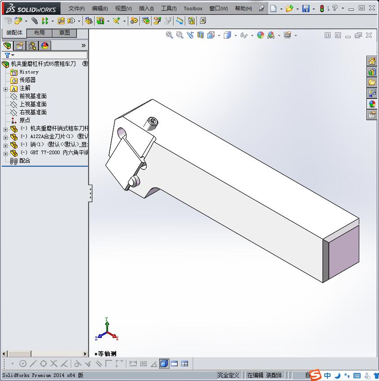379x381 pixels.
Task: Open File Explorer folder icon in task pane
Action: [x=372, y=82]
